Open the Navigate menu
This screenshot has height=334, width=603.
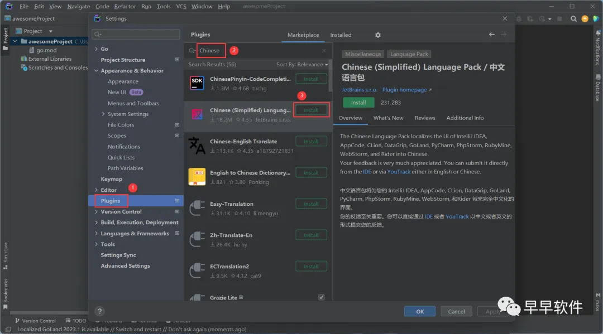click(x=79, y=7)
